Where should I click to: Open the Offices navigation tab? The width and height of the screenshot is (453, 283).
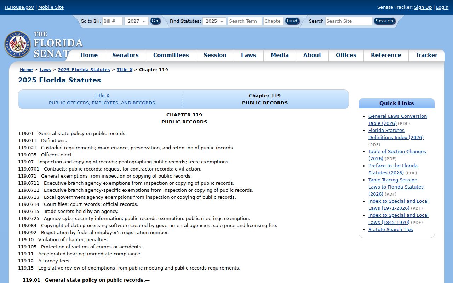coord(346,55)
